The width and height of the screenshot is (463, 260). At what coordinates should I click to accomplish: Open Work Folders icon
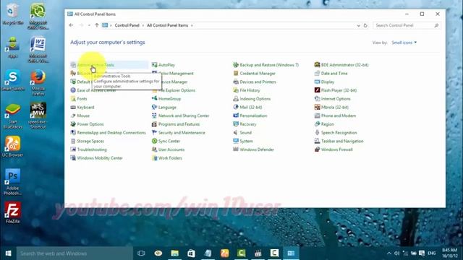(x=154, y=158)
